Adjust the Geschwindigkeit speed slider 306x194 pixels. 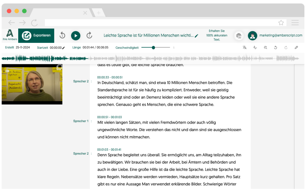[156, 47]
